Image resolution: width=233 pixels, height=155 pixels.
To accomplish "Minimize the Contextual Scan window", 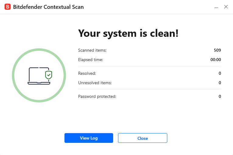I will (216, 7).
